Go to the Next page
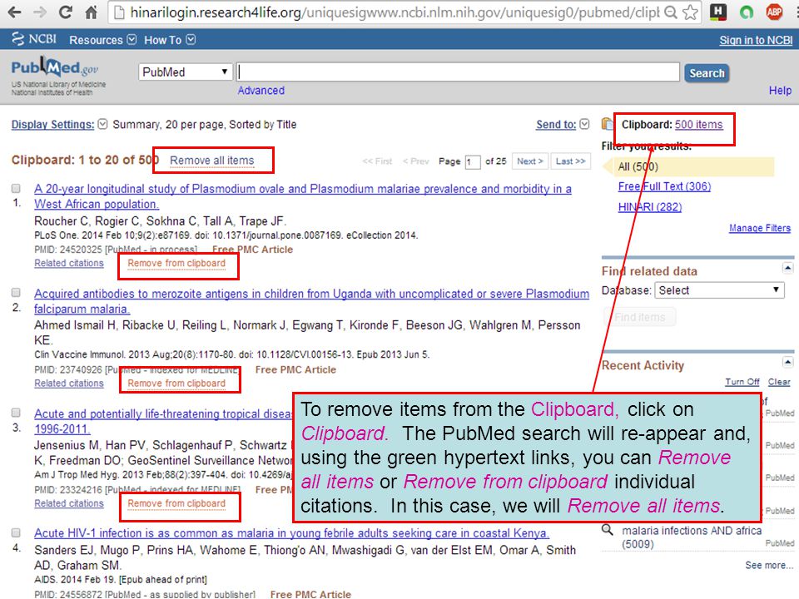Screen dimensions: 799x599 coord(530,161)
